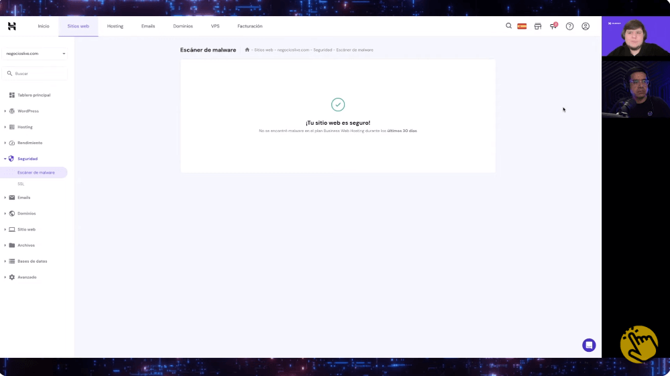Click the Bases de datos list icon

(12, 261)
